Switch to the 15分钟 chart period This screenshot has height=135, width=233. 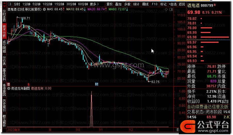pyautogui.click(x=59, y=4)
